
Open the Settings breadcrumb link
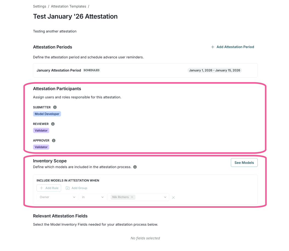click(39, 6)
